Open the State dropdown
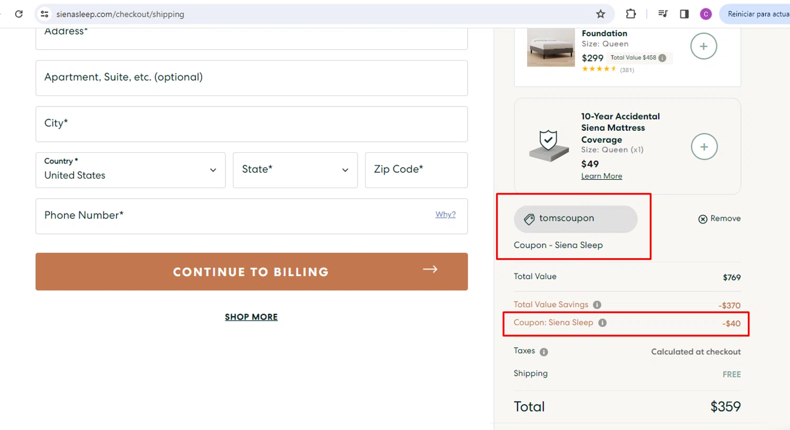The height and width of the screenshot is (430, 790). coord(295,170)
